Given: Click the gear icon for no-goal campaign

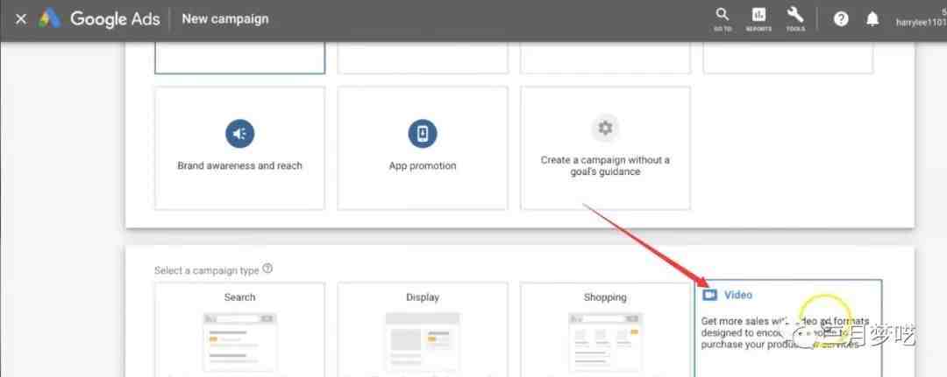Looking at the screenshot, I should click(x=605, y=129).
